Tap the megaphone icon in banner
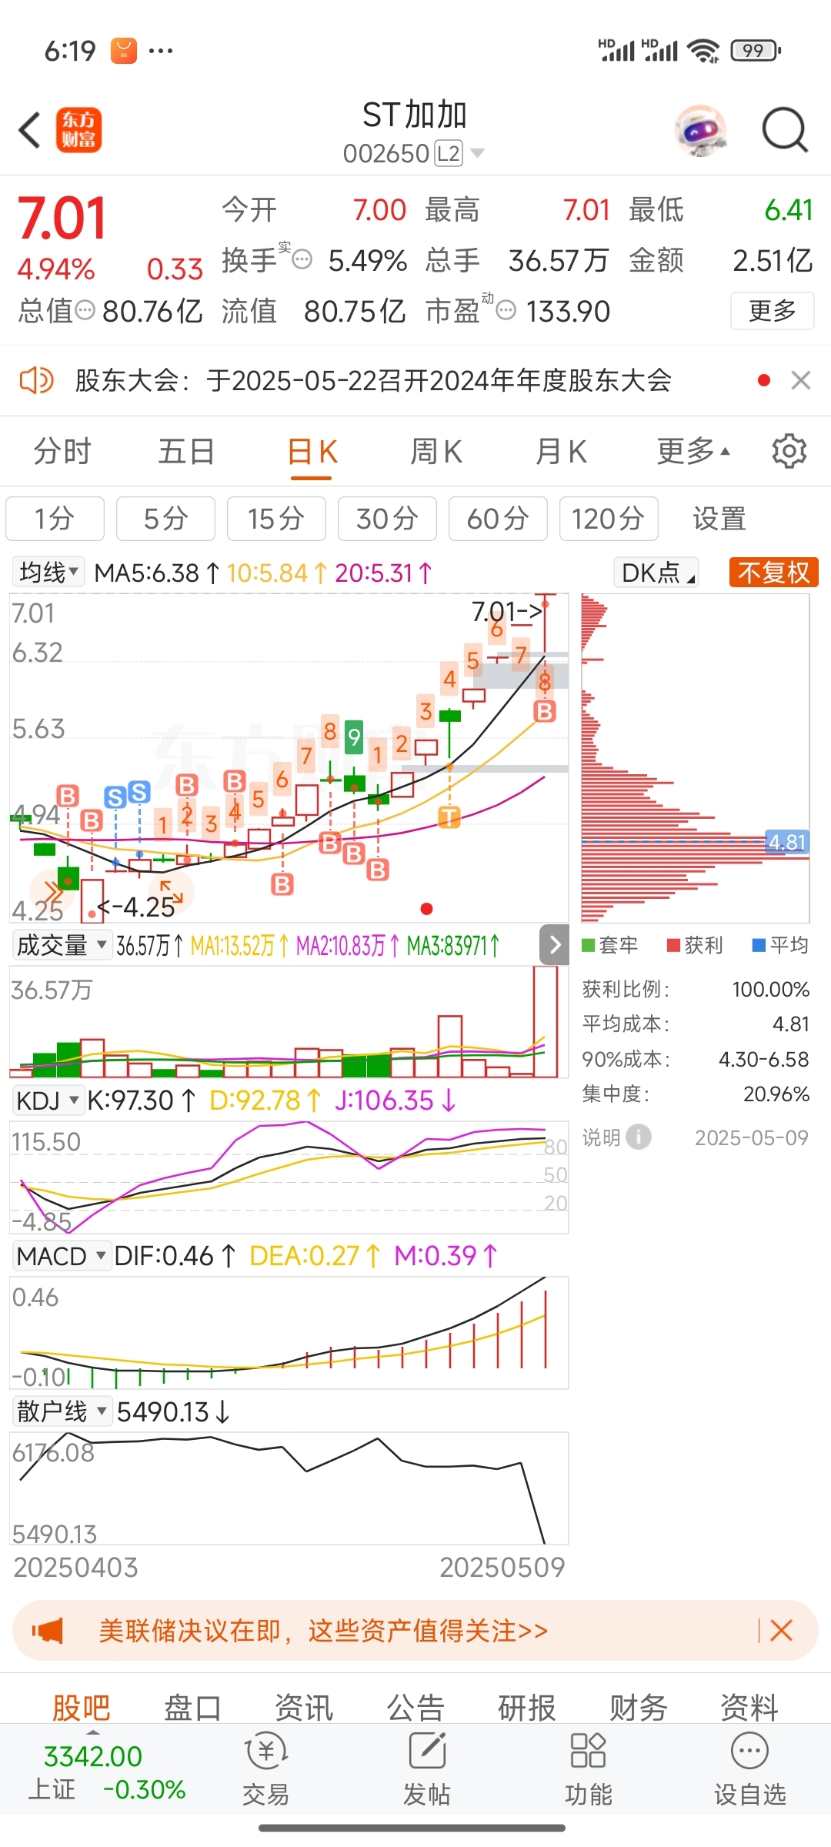831x1847 pixels. click(48, 1631)
